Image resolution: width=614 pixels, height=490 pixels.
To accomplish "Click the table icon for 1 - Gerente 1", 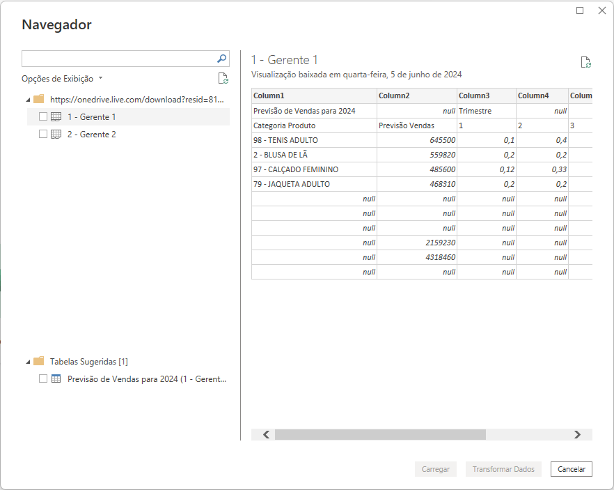I will click(x=56, y=117).
